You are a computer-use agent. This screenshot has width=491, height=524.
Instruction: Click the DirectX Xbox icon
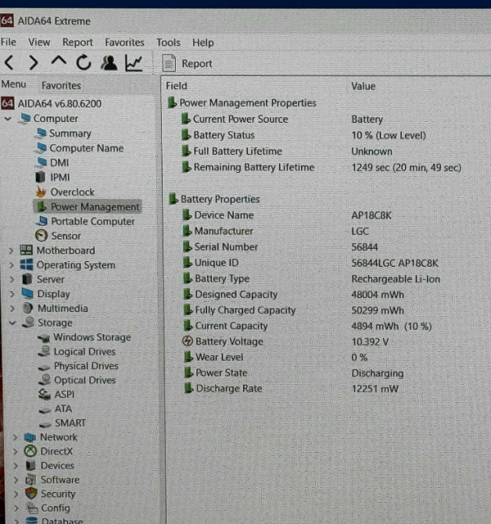[30, 451]
